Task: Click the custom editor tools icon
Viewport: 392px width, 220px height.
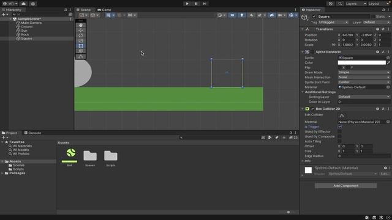Action: [x=81, y=57]
